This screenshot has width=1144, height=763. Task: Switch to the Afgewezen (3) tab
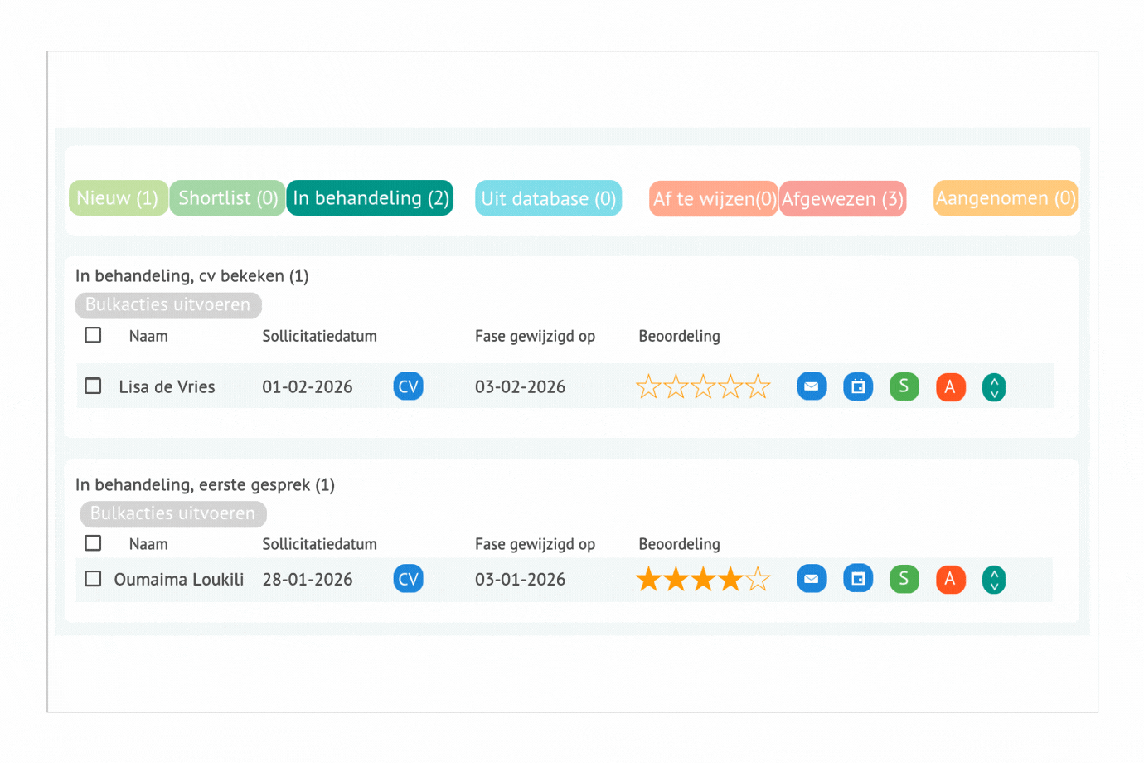click(842, 199)
